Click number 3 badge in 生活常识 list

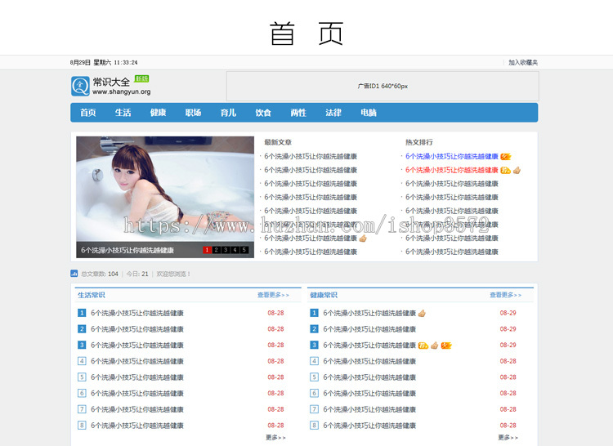[x=82, y=345]
